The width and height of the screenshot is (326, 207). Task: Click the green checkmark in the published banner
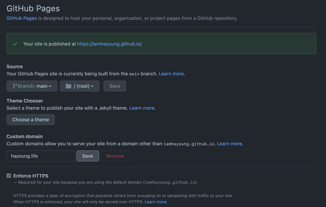click(x=15, y=44)
